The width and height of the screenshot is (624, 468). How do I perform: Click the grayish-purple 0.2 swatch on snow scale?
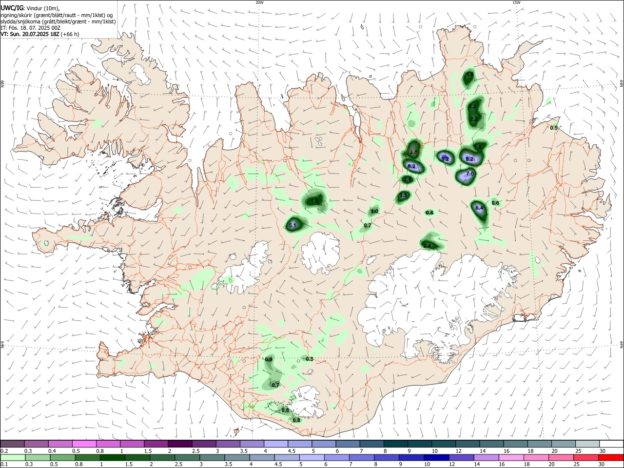pos(12,444)
